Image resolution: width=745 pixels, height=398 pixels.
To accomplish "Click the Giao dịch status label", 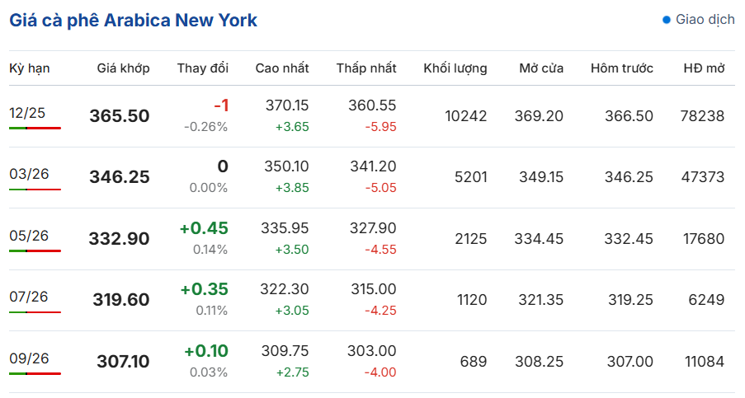I will click(x=705, y=20).
